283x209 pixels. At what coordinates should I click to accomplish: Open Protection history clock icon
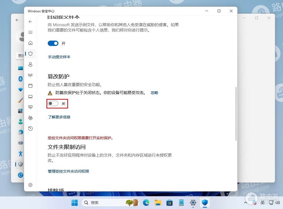click(x=30, y=129)
